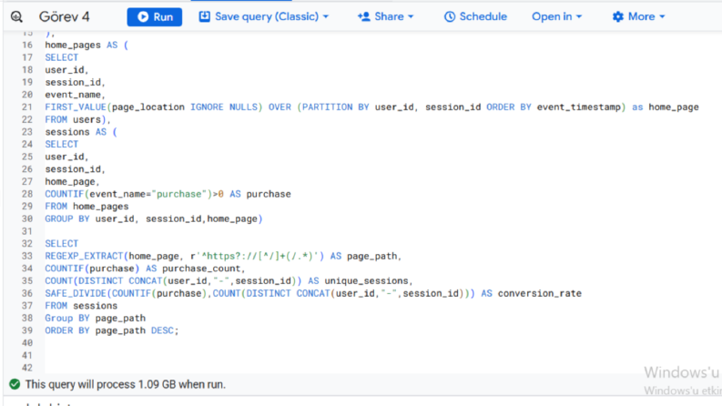Click REGEXP_EXTRACT on line 33
This screenshot has height=406, width=722.
pos(84,256)
